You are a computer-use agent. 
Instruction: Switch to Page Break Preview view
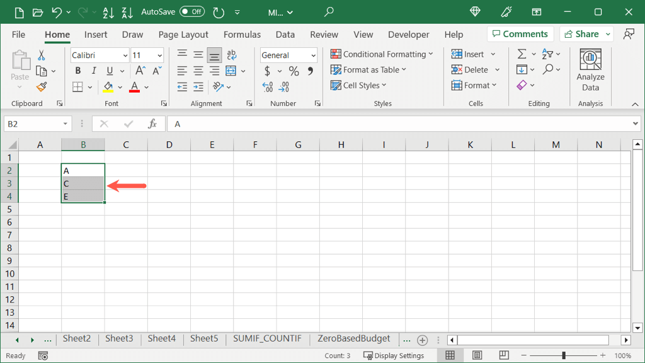pyautogui.click(x=504, y=355)
